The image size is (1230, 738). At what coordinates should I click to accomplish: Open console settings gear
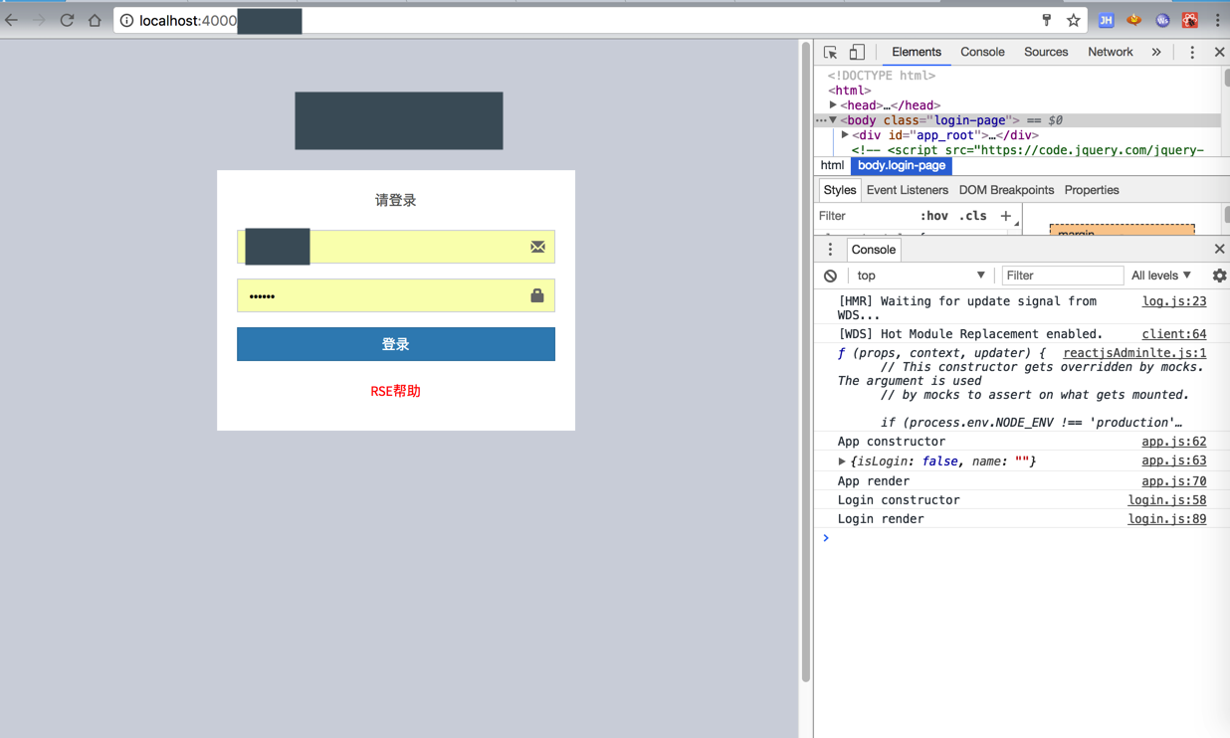[1219, 276]
